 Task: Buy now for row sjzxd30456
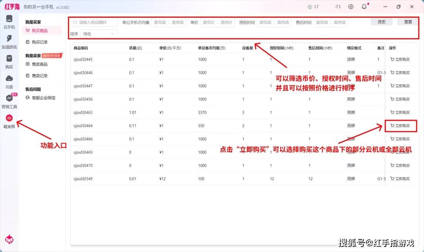(400, 99)
